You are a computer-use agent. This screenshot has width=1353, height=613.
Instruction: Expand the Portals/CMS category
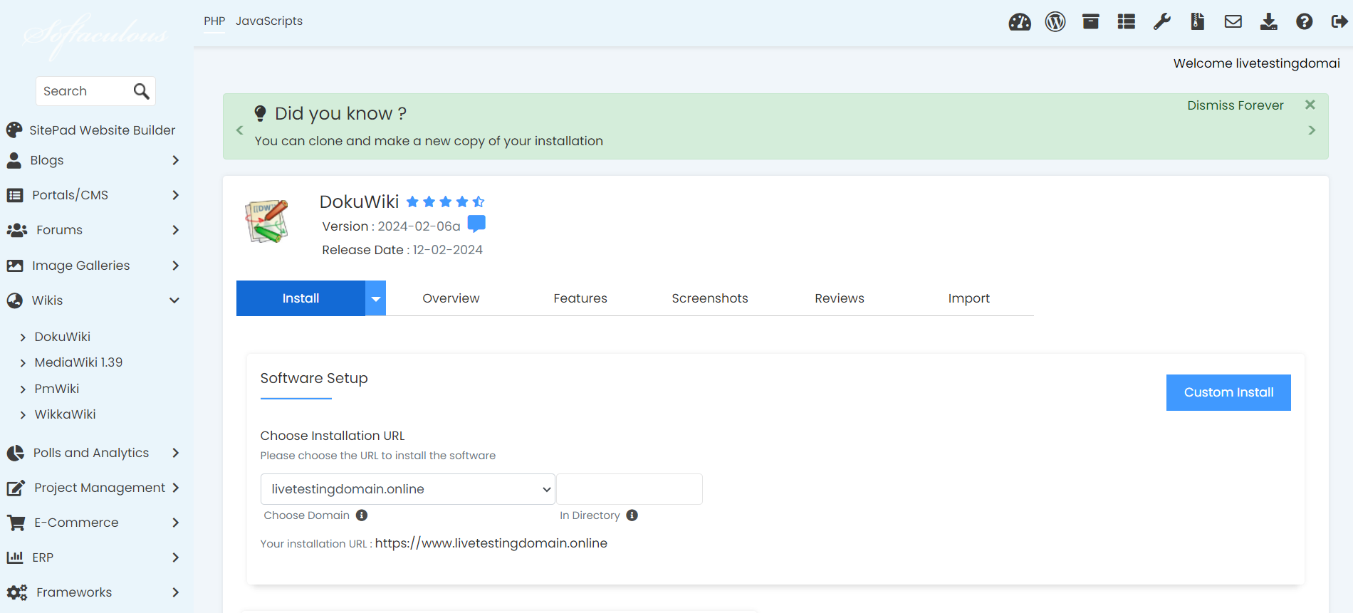176,195
